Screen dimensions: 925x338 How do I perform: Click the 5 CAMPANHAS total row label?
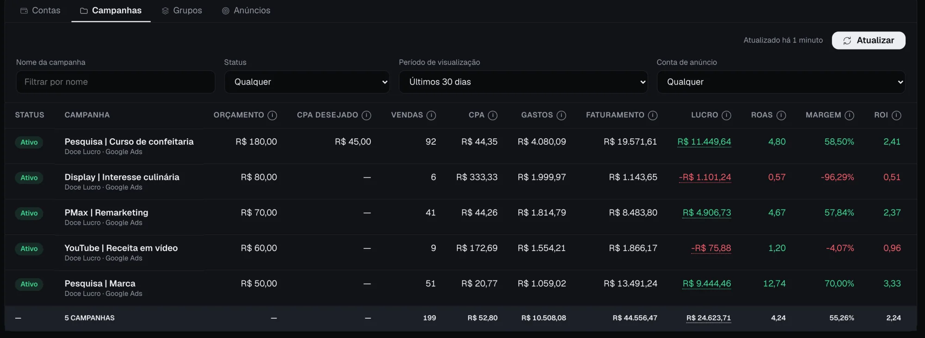[x=90, y=318]
